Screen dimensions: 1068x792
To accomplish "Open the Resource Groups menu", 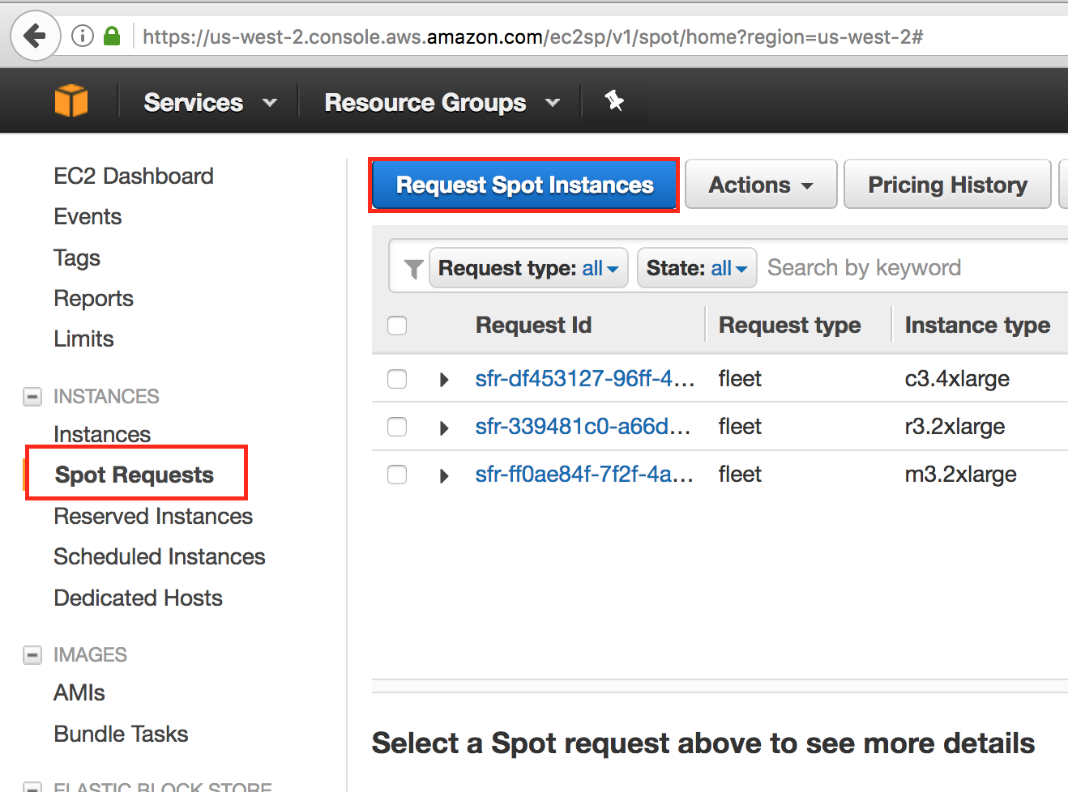I will (x=438, y=102).
